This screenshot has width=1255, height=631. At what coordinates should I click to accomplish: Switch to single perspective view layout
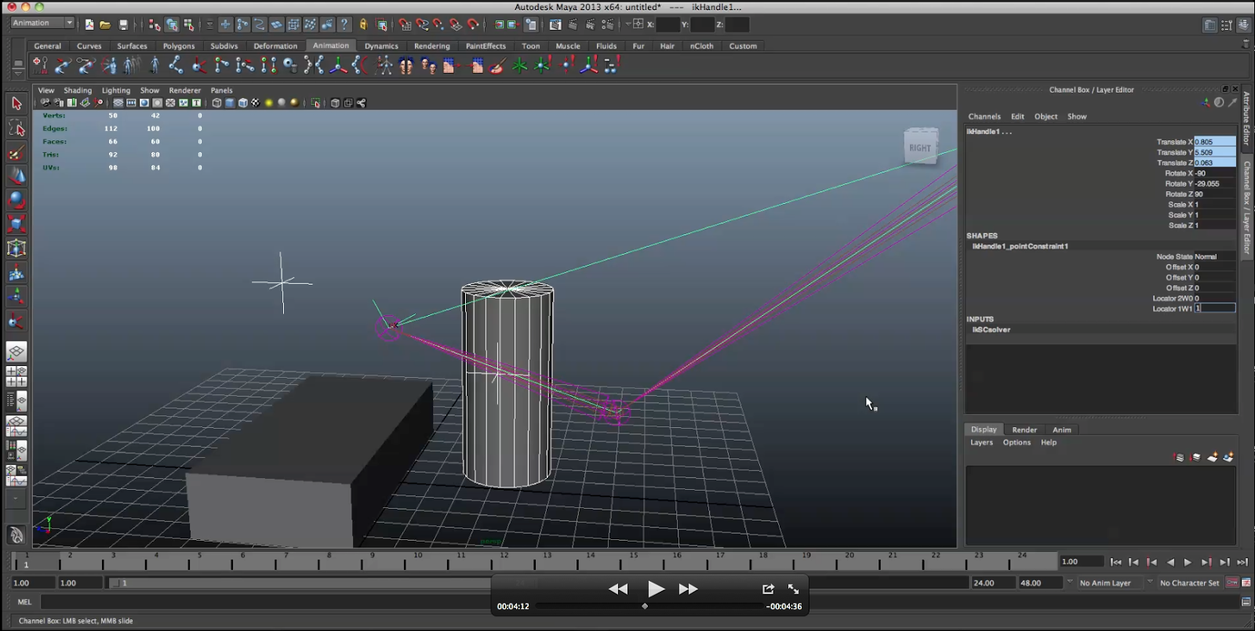(16, 353)
